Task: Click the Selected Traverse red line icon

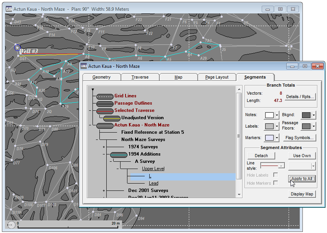Action: tap(105, 111)
